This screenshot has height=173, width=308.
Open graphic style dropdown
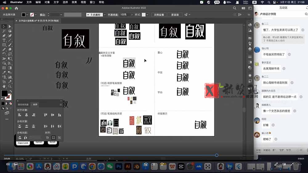coord(147,15)
